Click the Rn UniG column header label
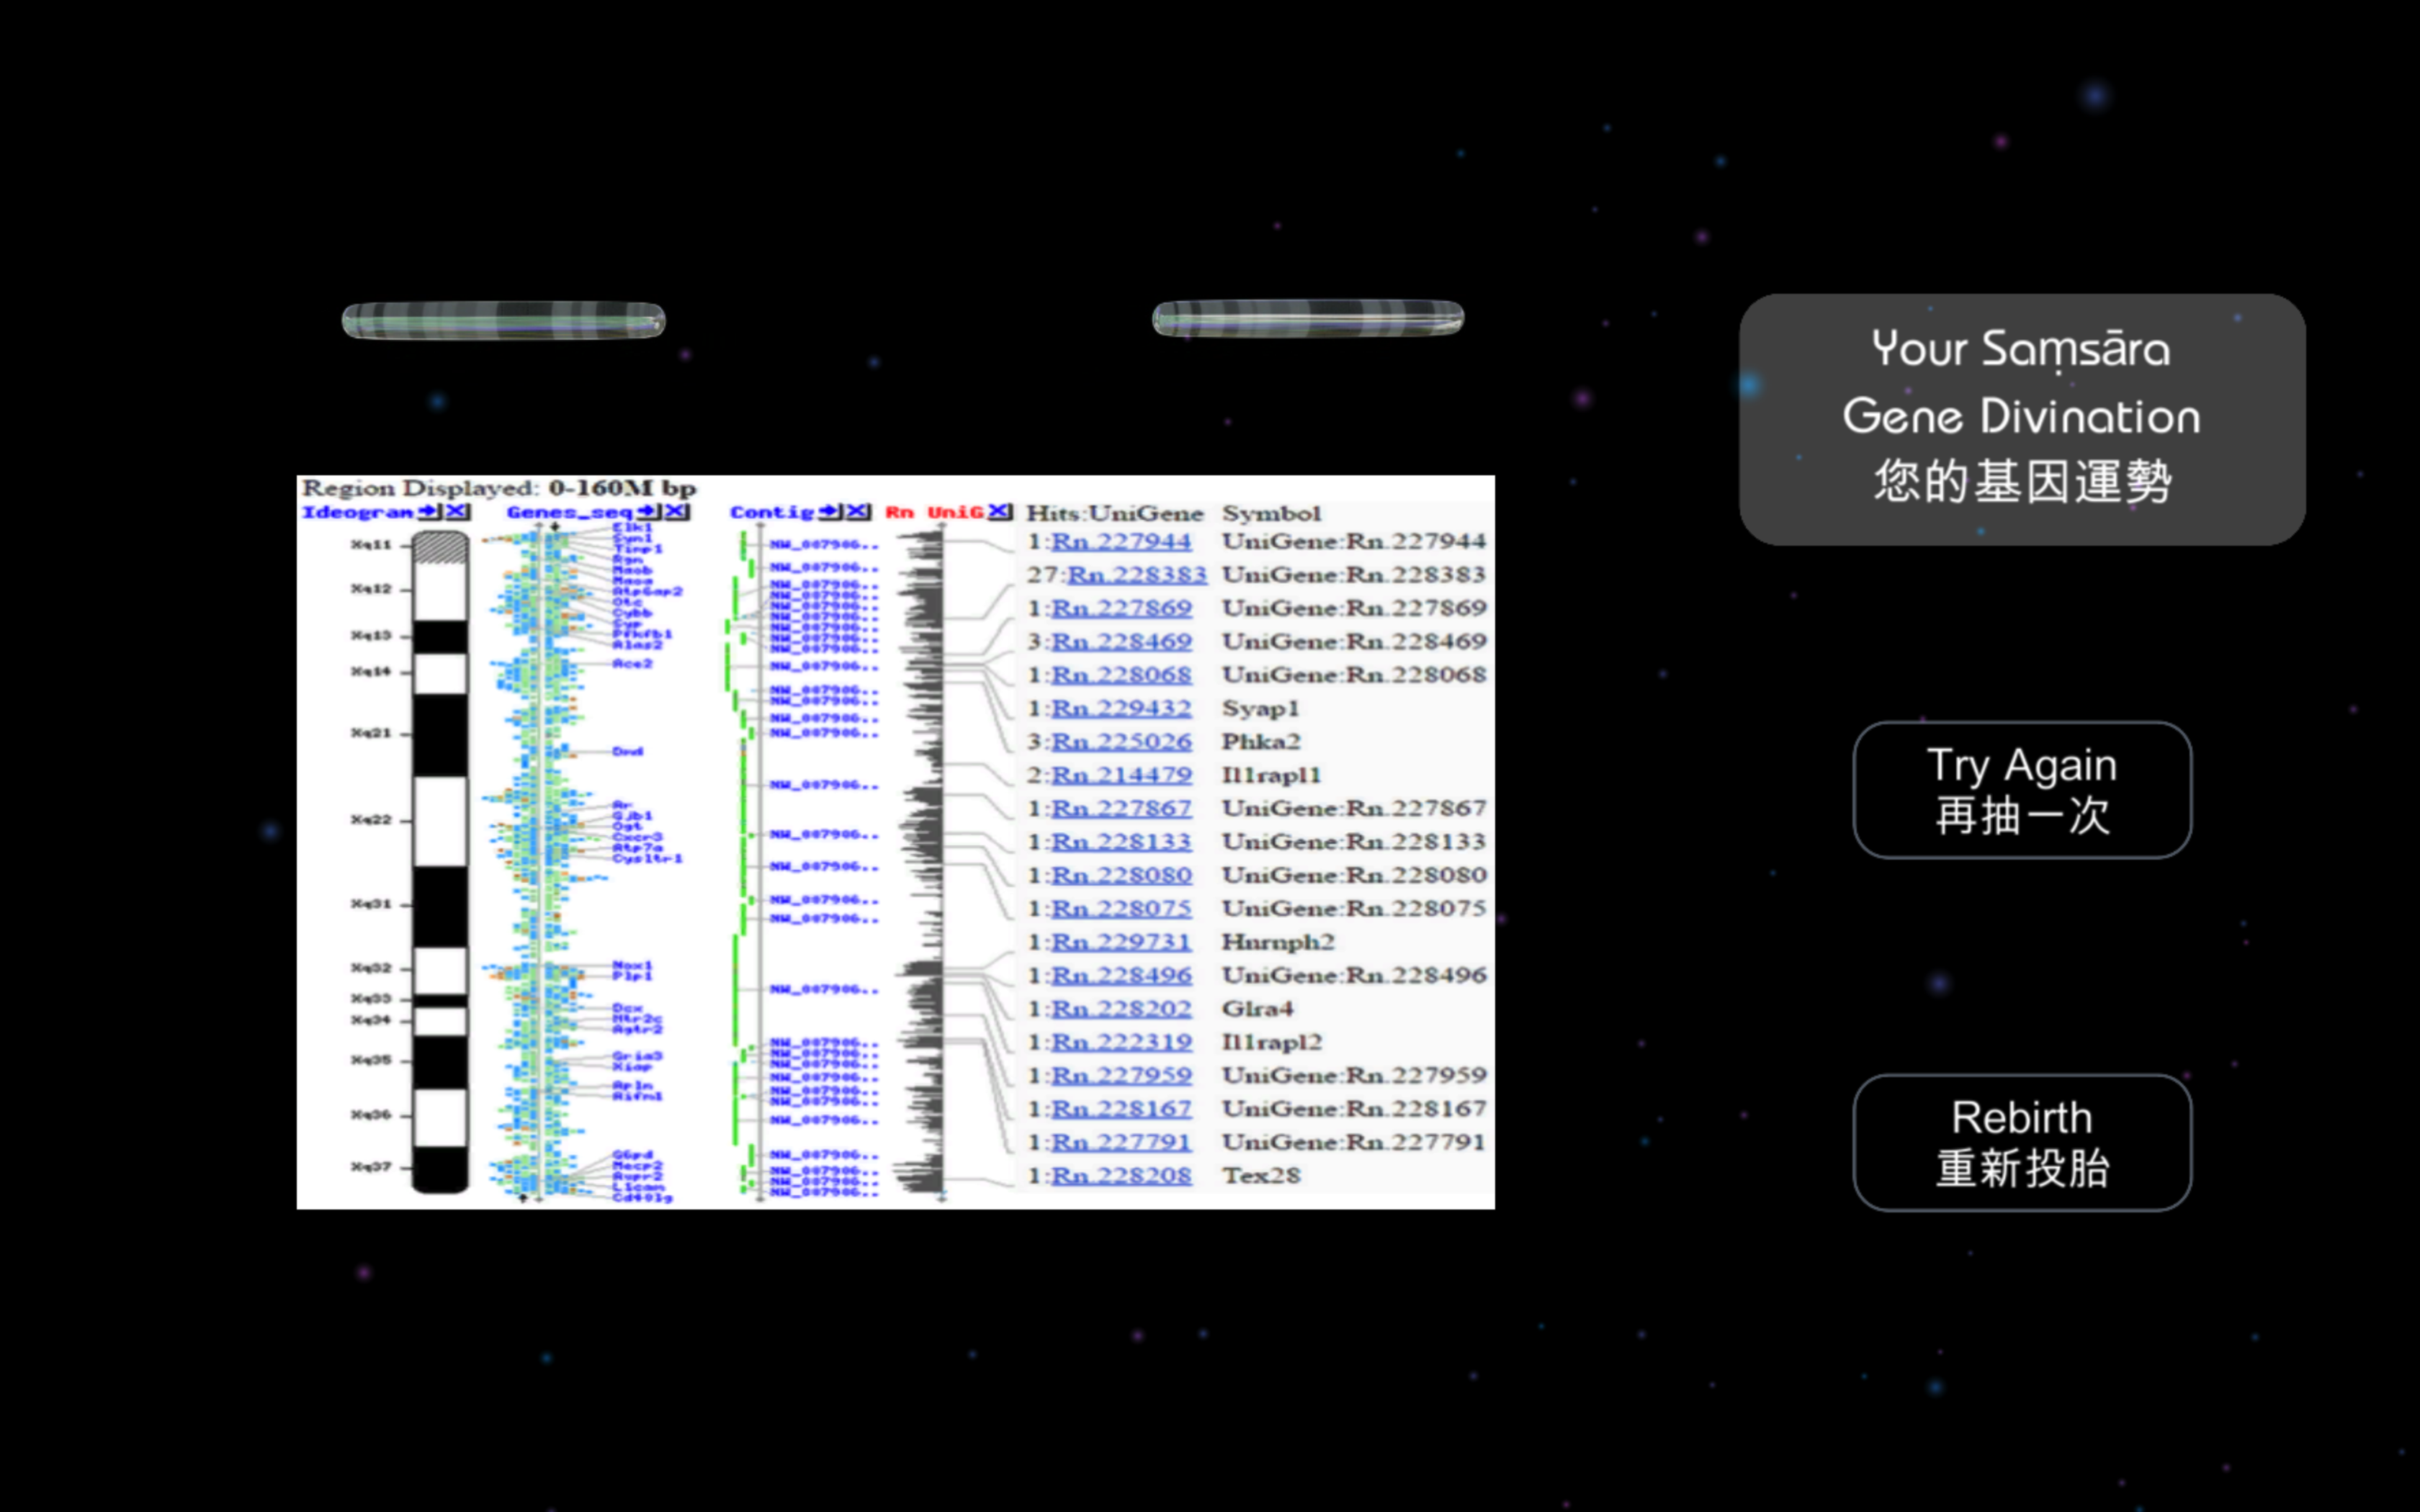2420x1512 pixels. (x=934, y=512)
